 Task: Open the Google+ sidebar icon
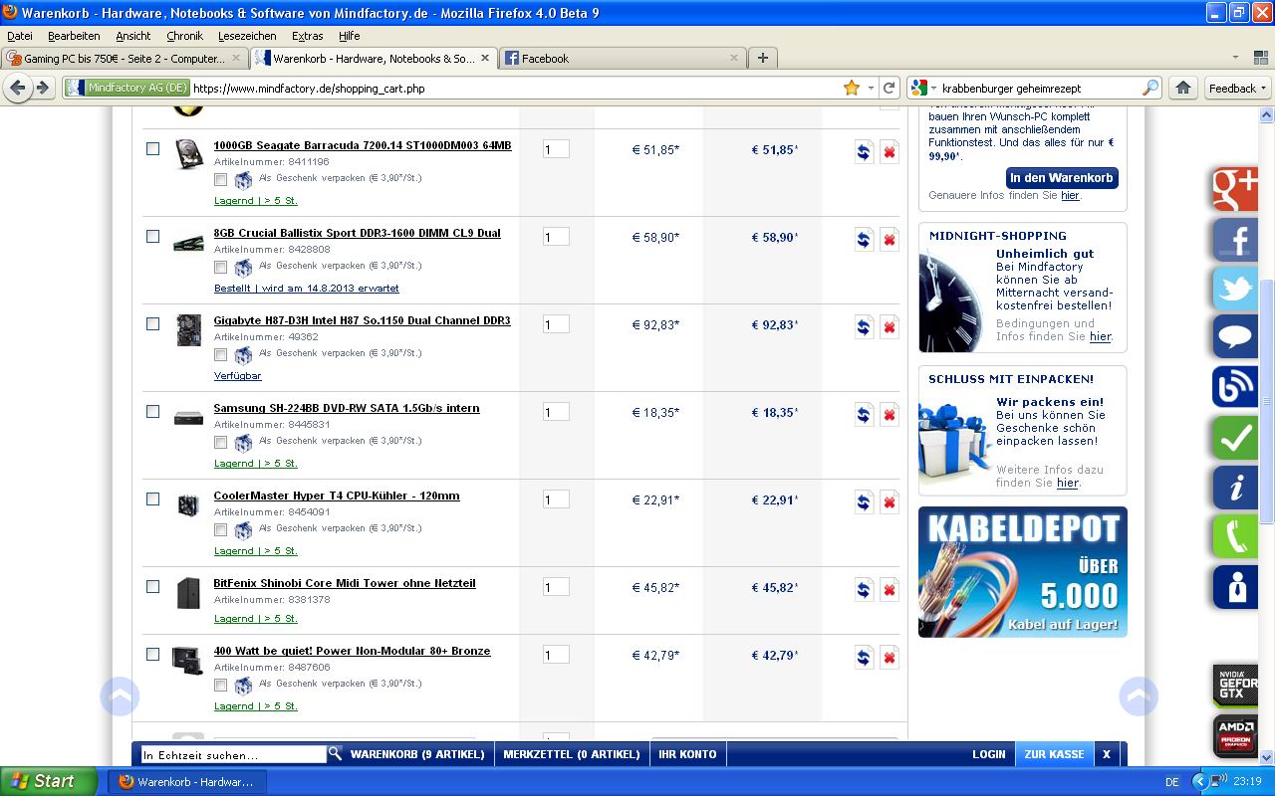click(1235, 190)
